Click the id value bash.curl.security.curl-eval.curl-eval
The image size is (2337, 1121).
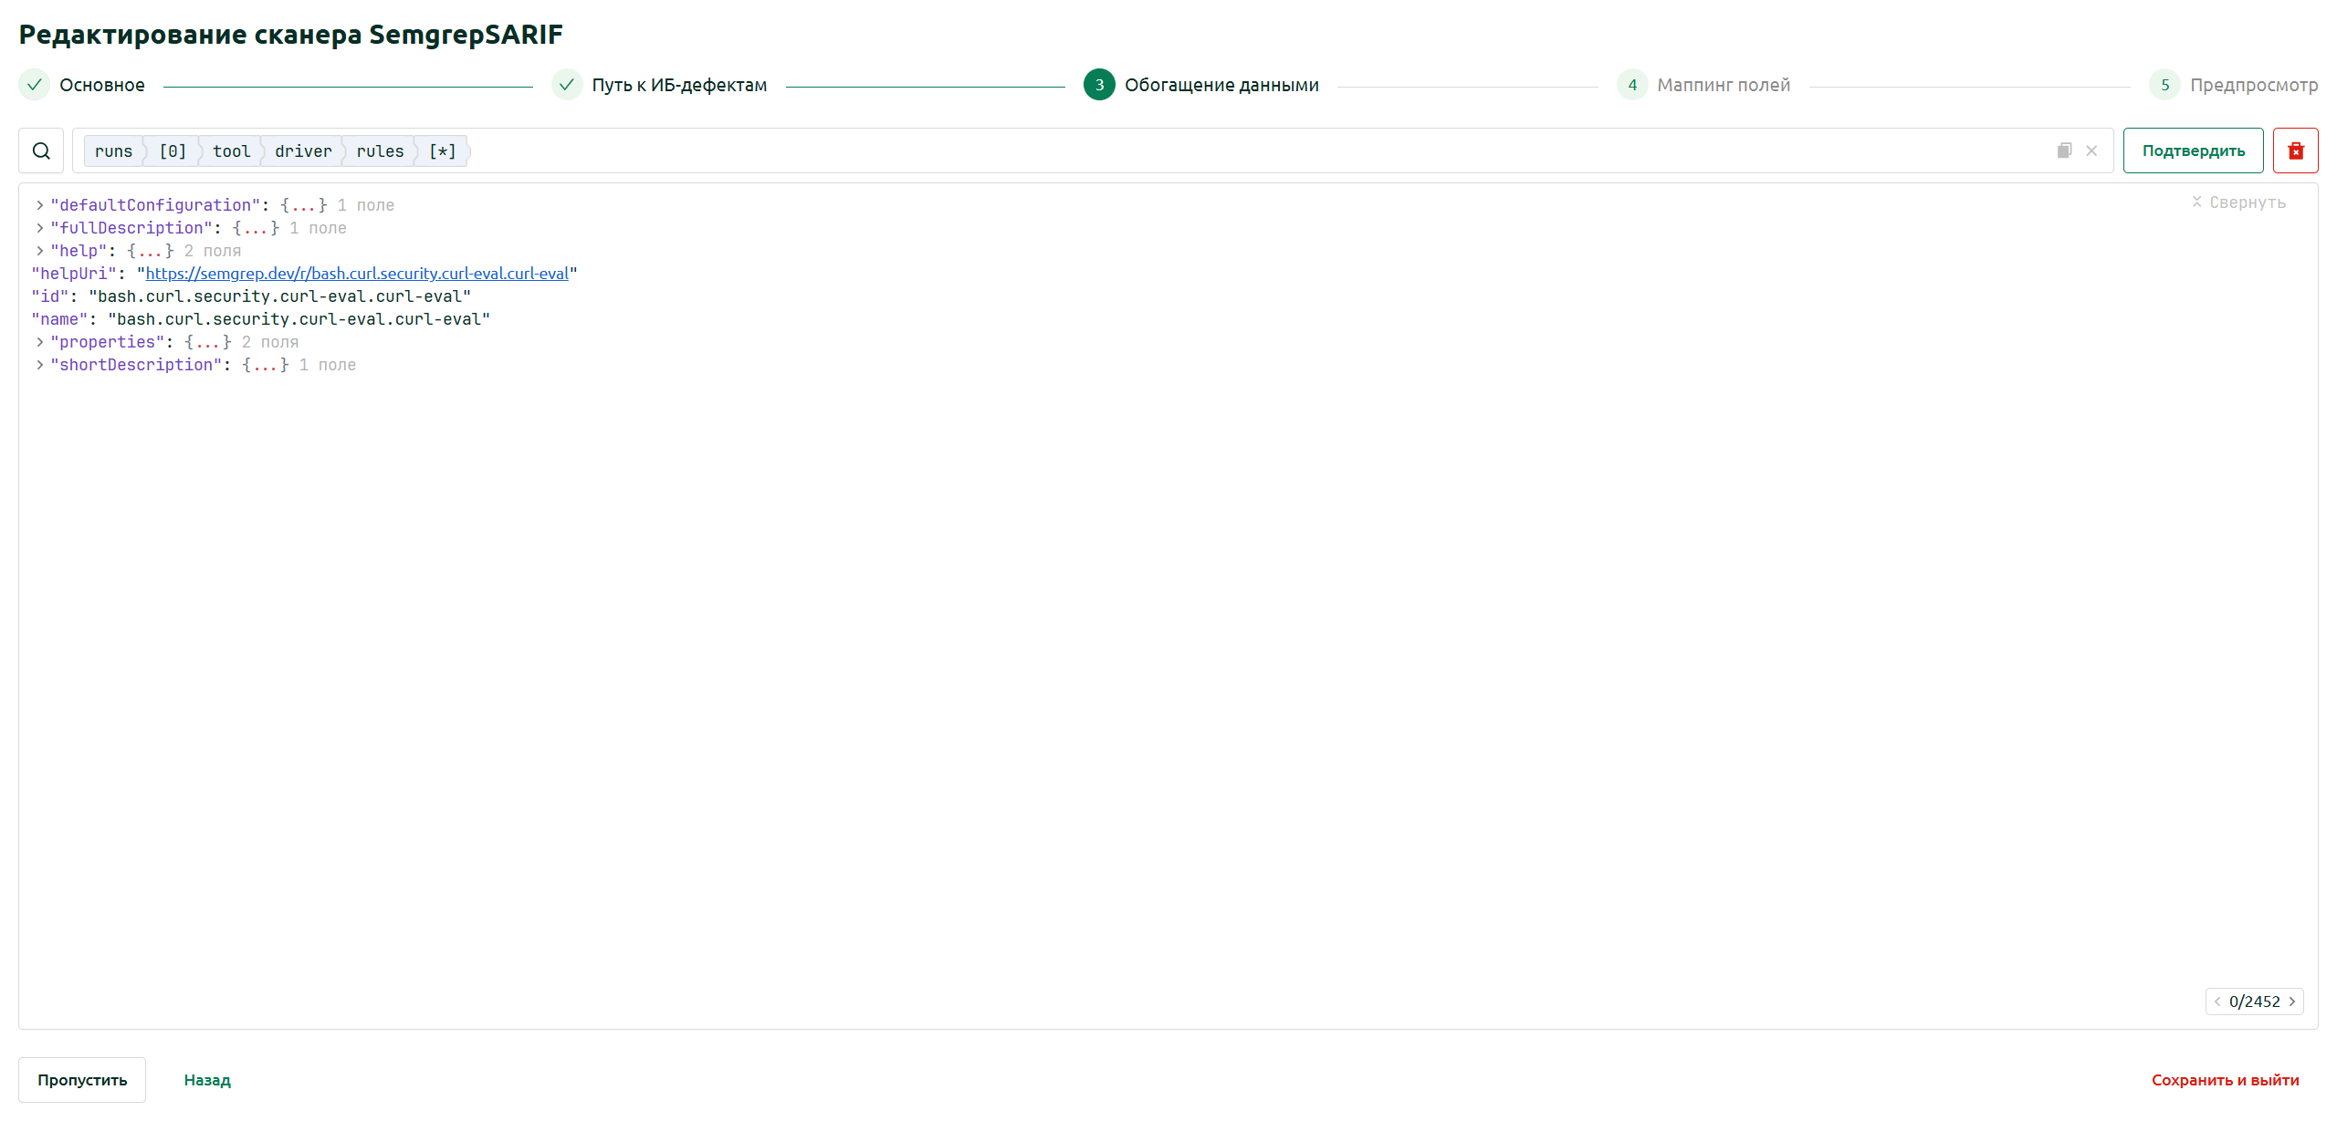click(x=280, y=296)
